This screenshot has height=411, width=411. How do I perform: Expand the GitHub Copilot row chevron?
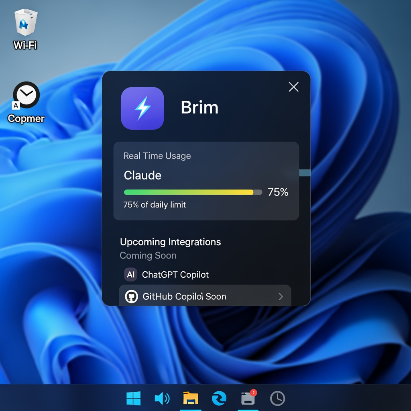click(x=281, y=297)
